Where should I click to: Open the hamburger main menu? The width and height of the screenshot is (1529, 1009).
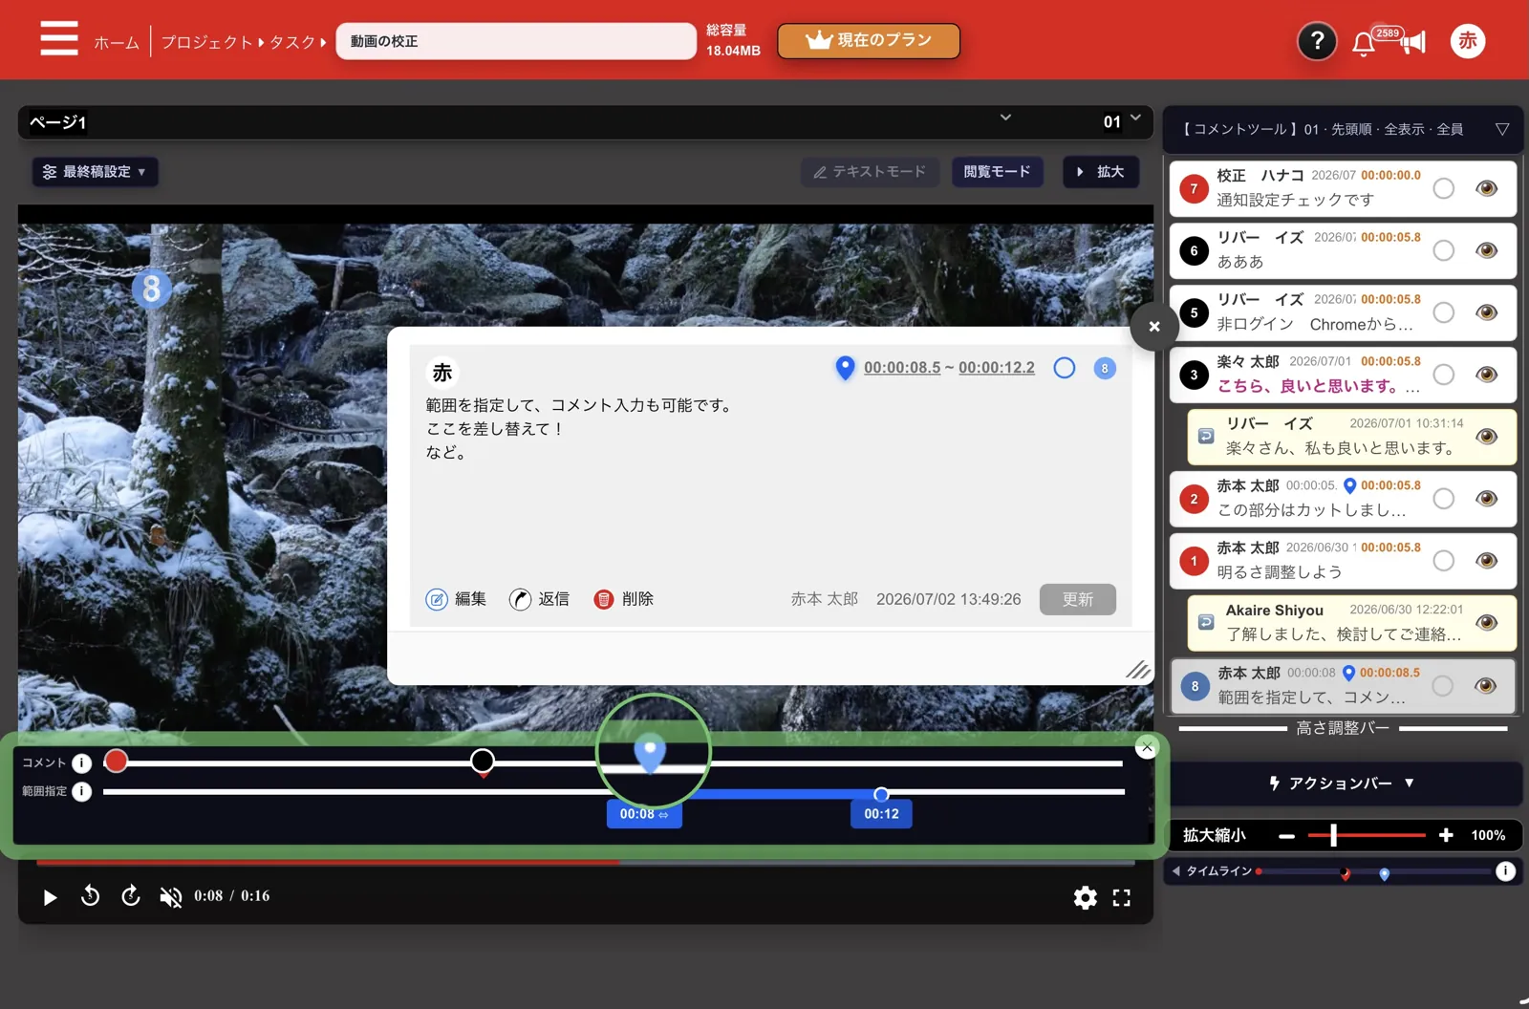click(59, 39)
